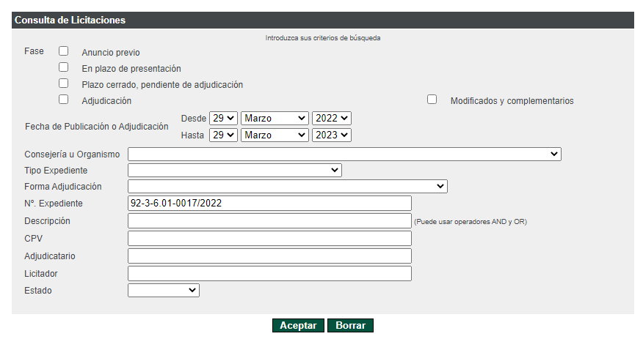Tick the En plazo de presentación checkbox
Image resolution: width=643 pixels, height=339 pixels.
63,67
